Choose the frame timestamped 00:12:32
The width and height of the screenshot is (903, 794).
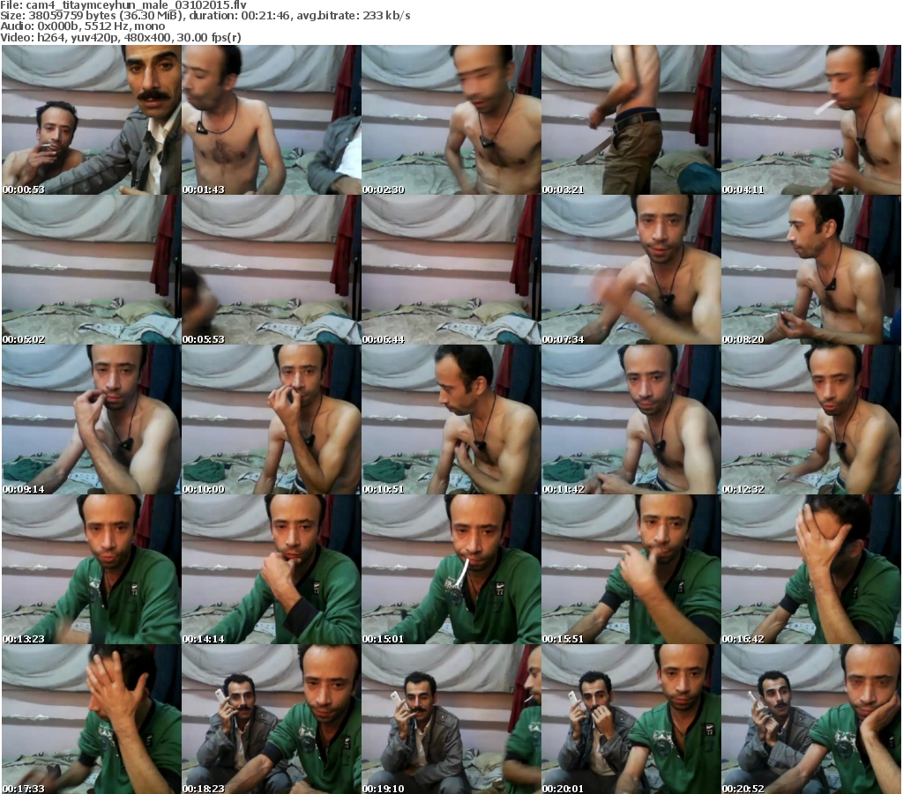811,419
